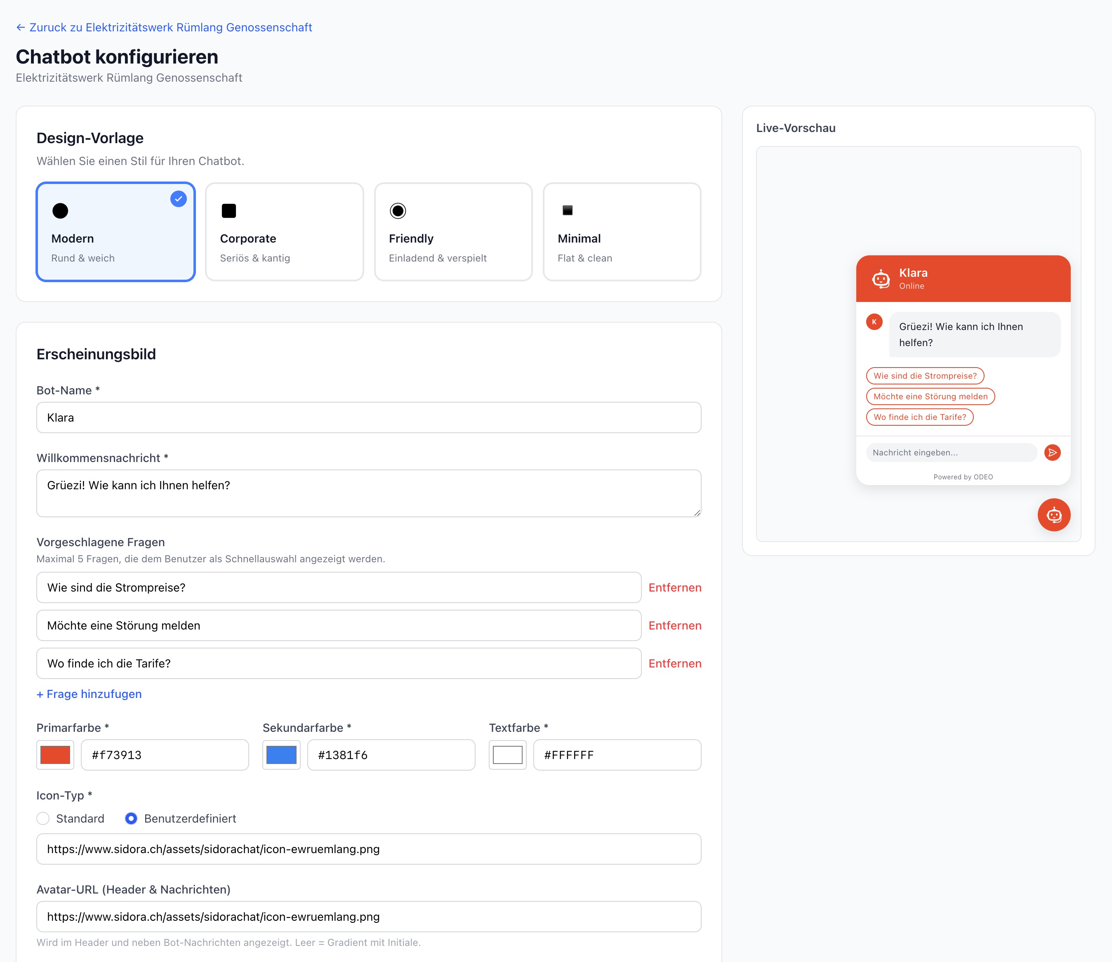
Task: Click the black square icon for Corporate
Action: click(x=229, y=210)
